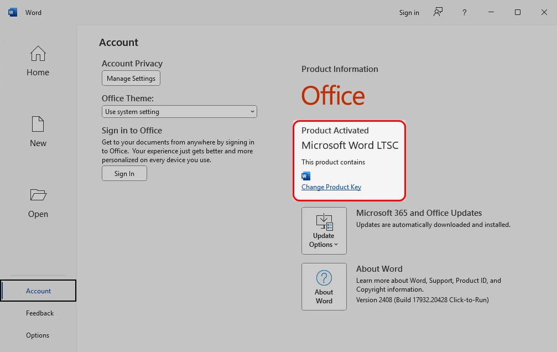This screenshot has height=352, width=557.
Task: Minimize the Word window
Action: pyautogui.click(x=491, y=12)
